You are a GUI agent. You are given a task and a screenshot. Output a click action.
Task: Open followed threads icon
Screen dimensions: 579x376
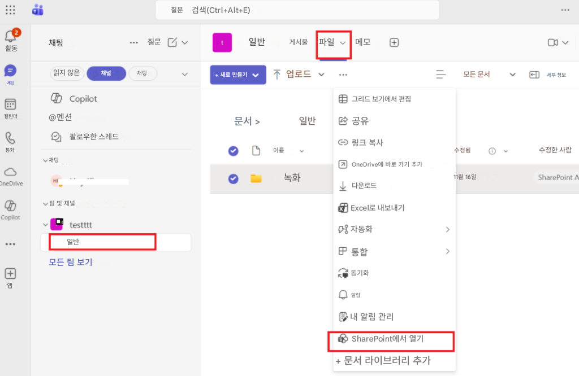coord(56,137)
